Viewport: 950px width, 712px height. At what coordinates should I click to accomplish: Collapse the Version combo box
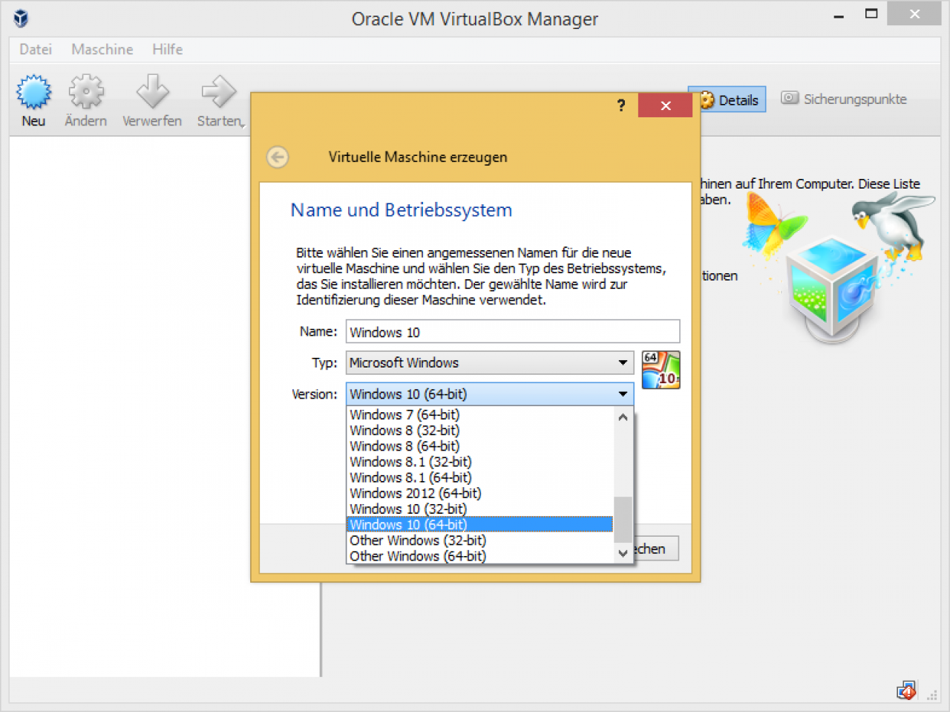[490, 394]
